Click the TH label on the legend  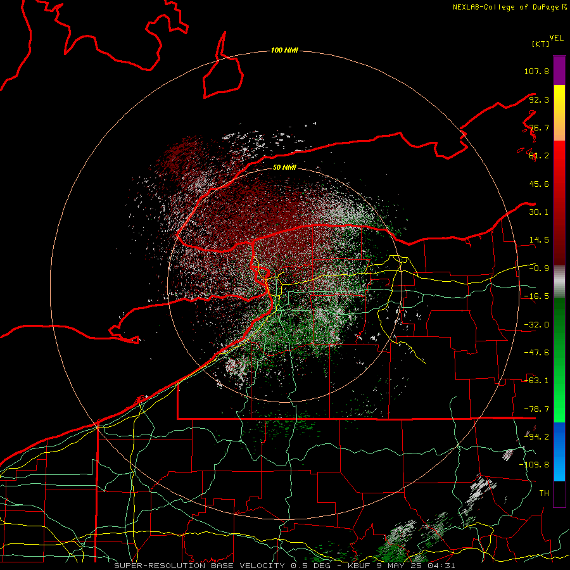click(x=544, y=493)
